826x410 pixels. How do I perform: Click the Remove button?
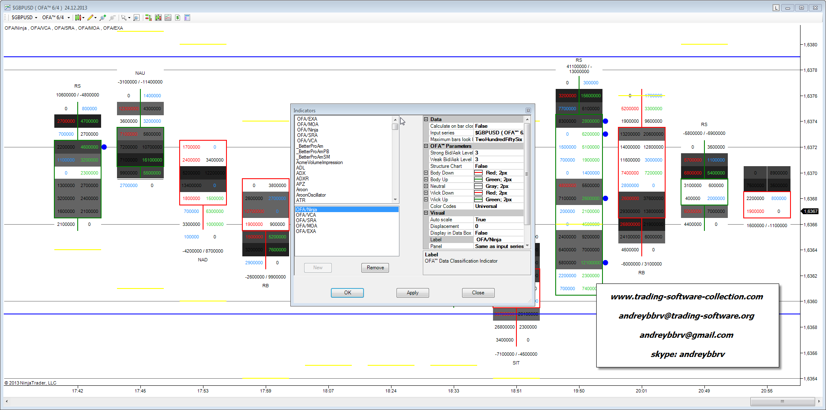(375, 268)
